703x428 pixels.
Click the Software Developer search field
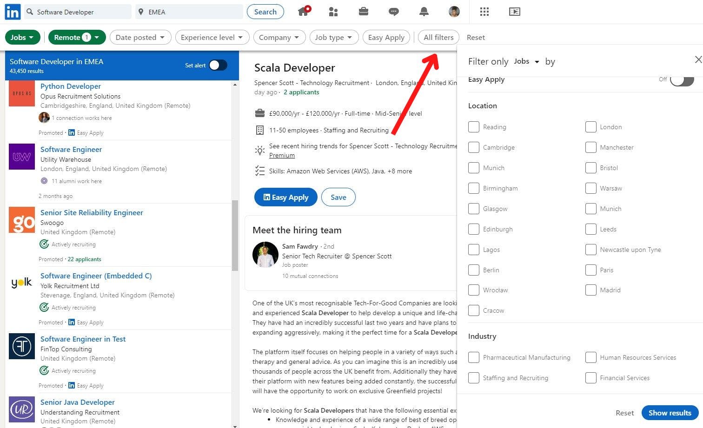(x=78, y=12)
